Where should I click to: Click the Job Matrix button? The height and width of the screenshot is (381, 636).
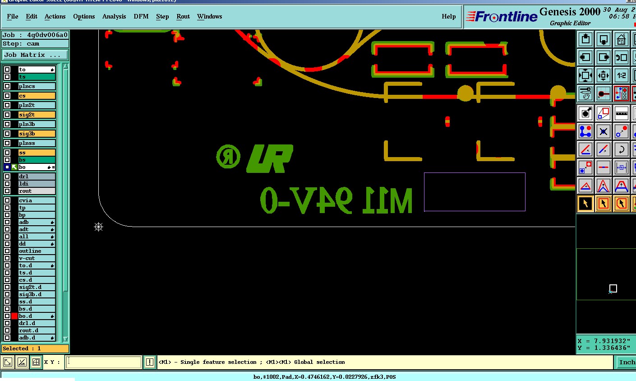35,55
